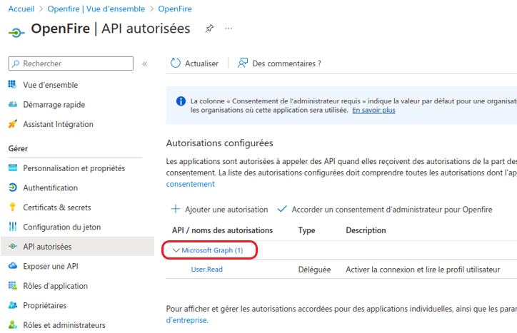This screenshot has width=517, height=333.
Task: Click the Démarrage rapide cloud icon
Action: point(13,104)
